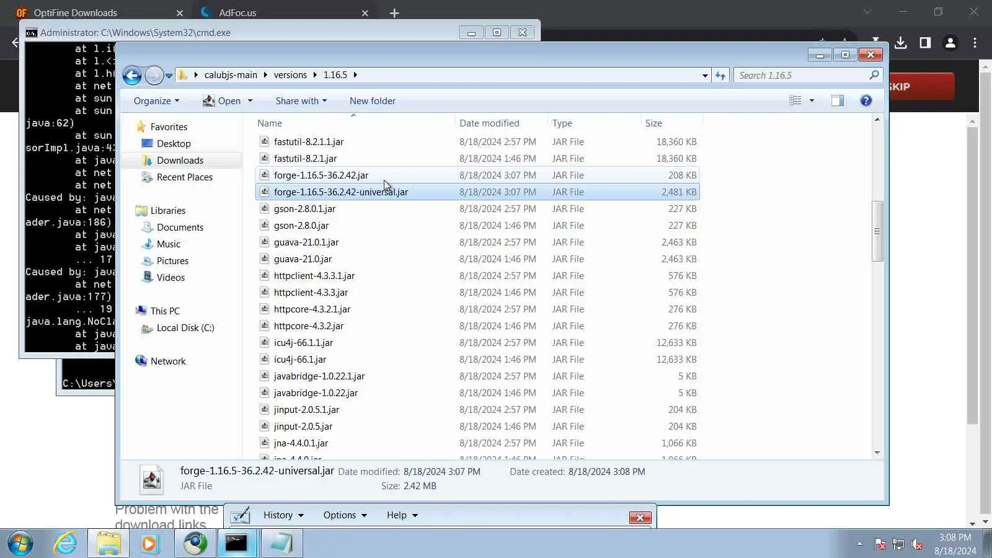Sort files by the Name column

click(x=354, y=123)
